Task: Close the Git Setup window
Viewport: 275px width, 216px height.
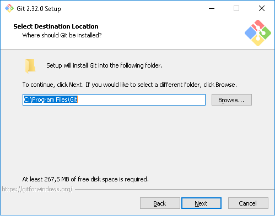Action: tap(262, 8)
